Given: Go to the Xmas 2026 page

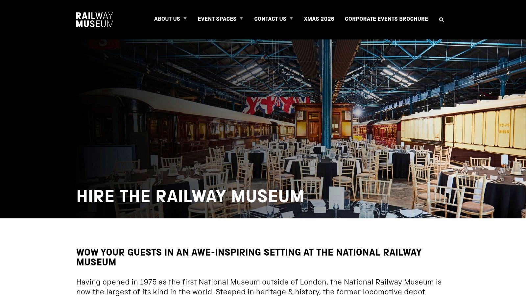Looking at the screenshot, I should (319, 19).
